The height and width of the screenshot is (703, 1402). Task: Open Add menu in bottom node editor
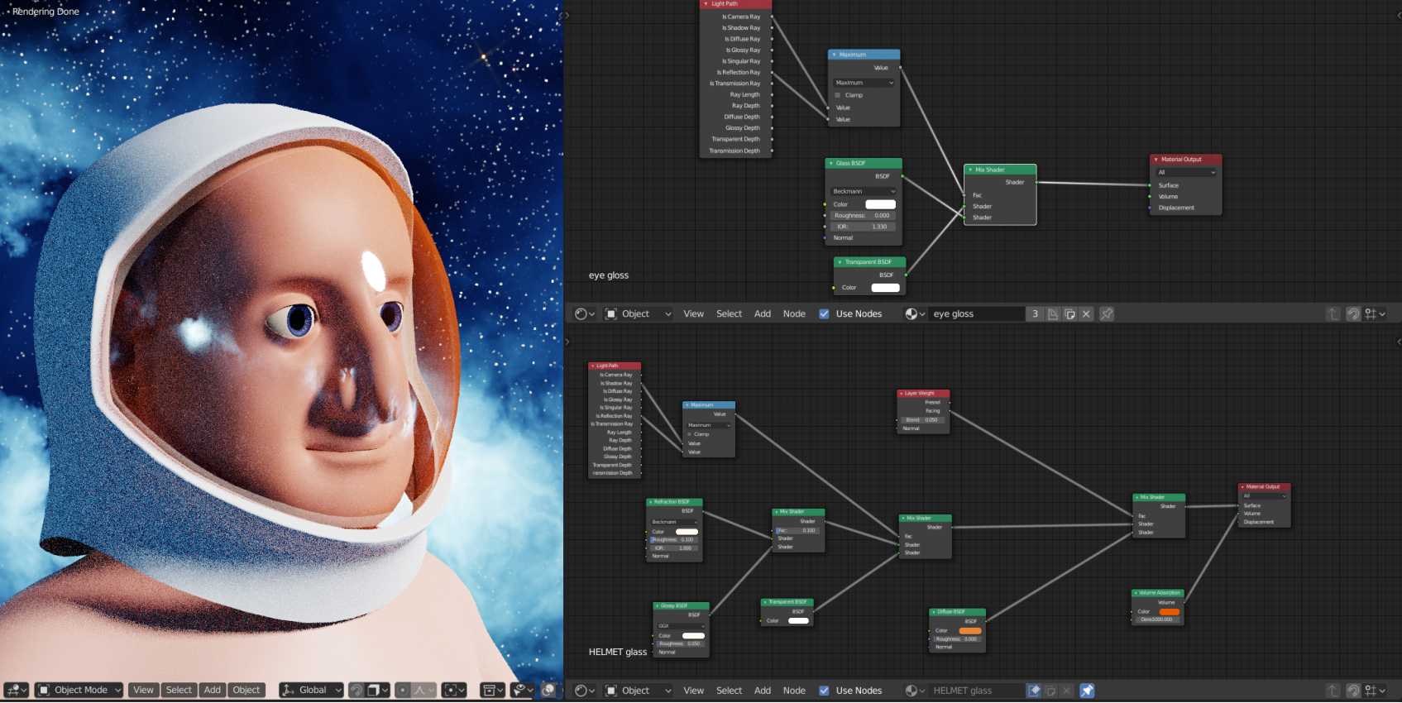[763, 691]
